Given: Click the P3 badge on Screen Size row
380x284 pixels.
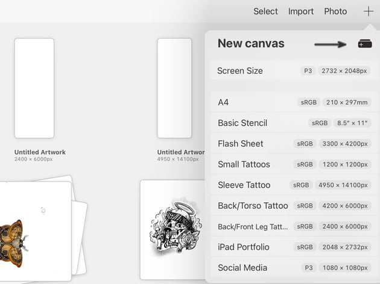Looking at the screenshot, I should [308, 71].
